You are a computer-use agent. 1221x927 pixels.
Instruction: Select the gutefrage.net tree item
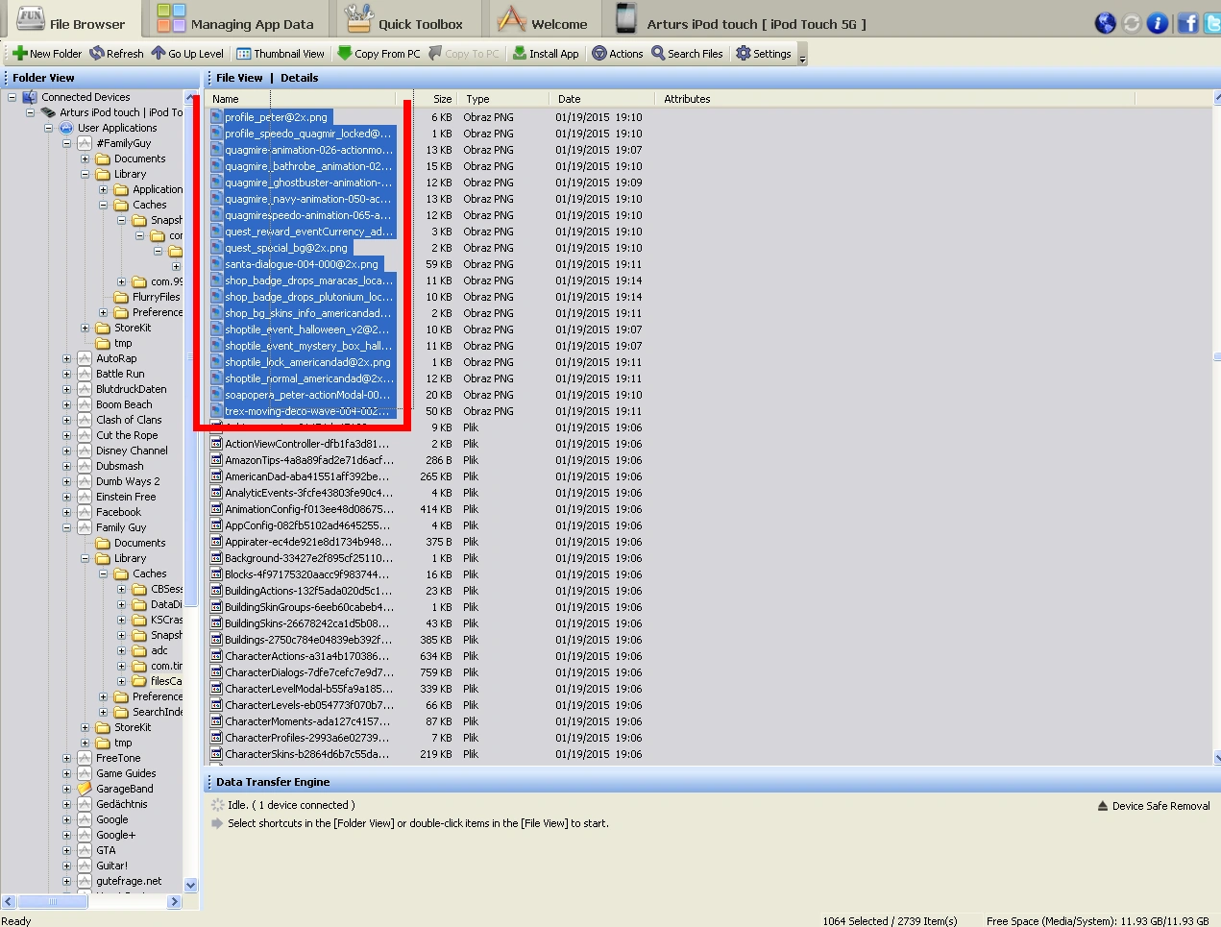(x=129, y=881)
